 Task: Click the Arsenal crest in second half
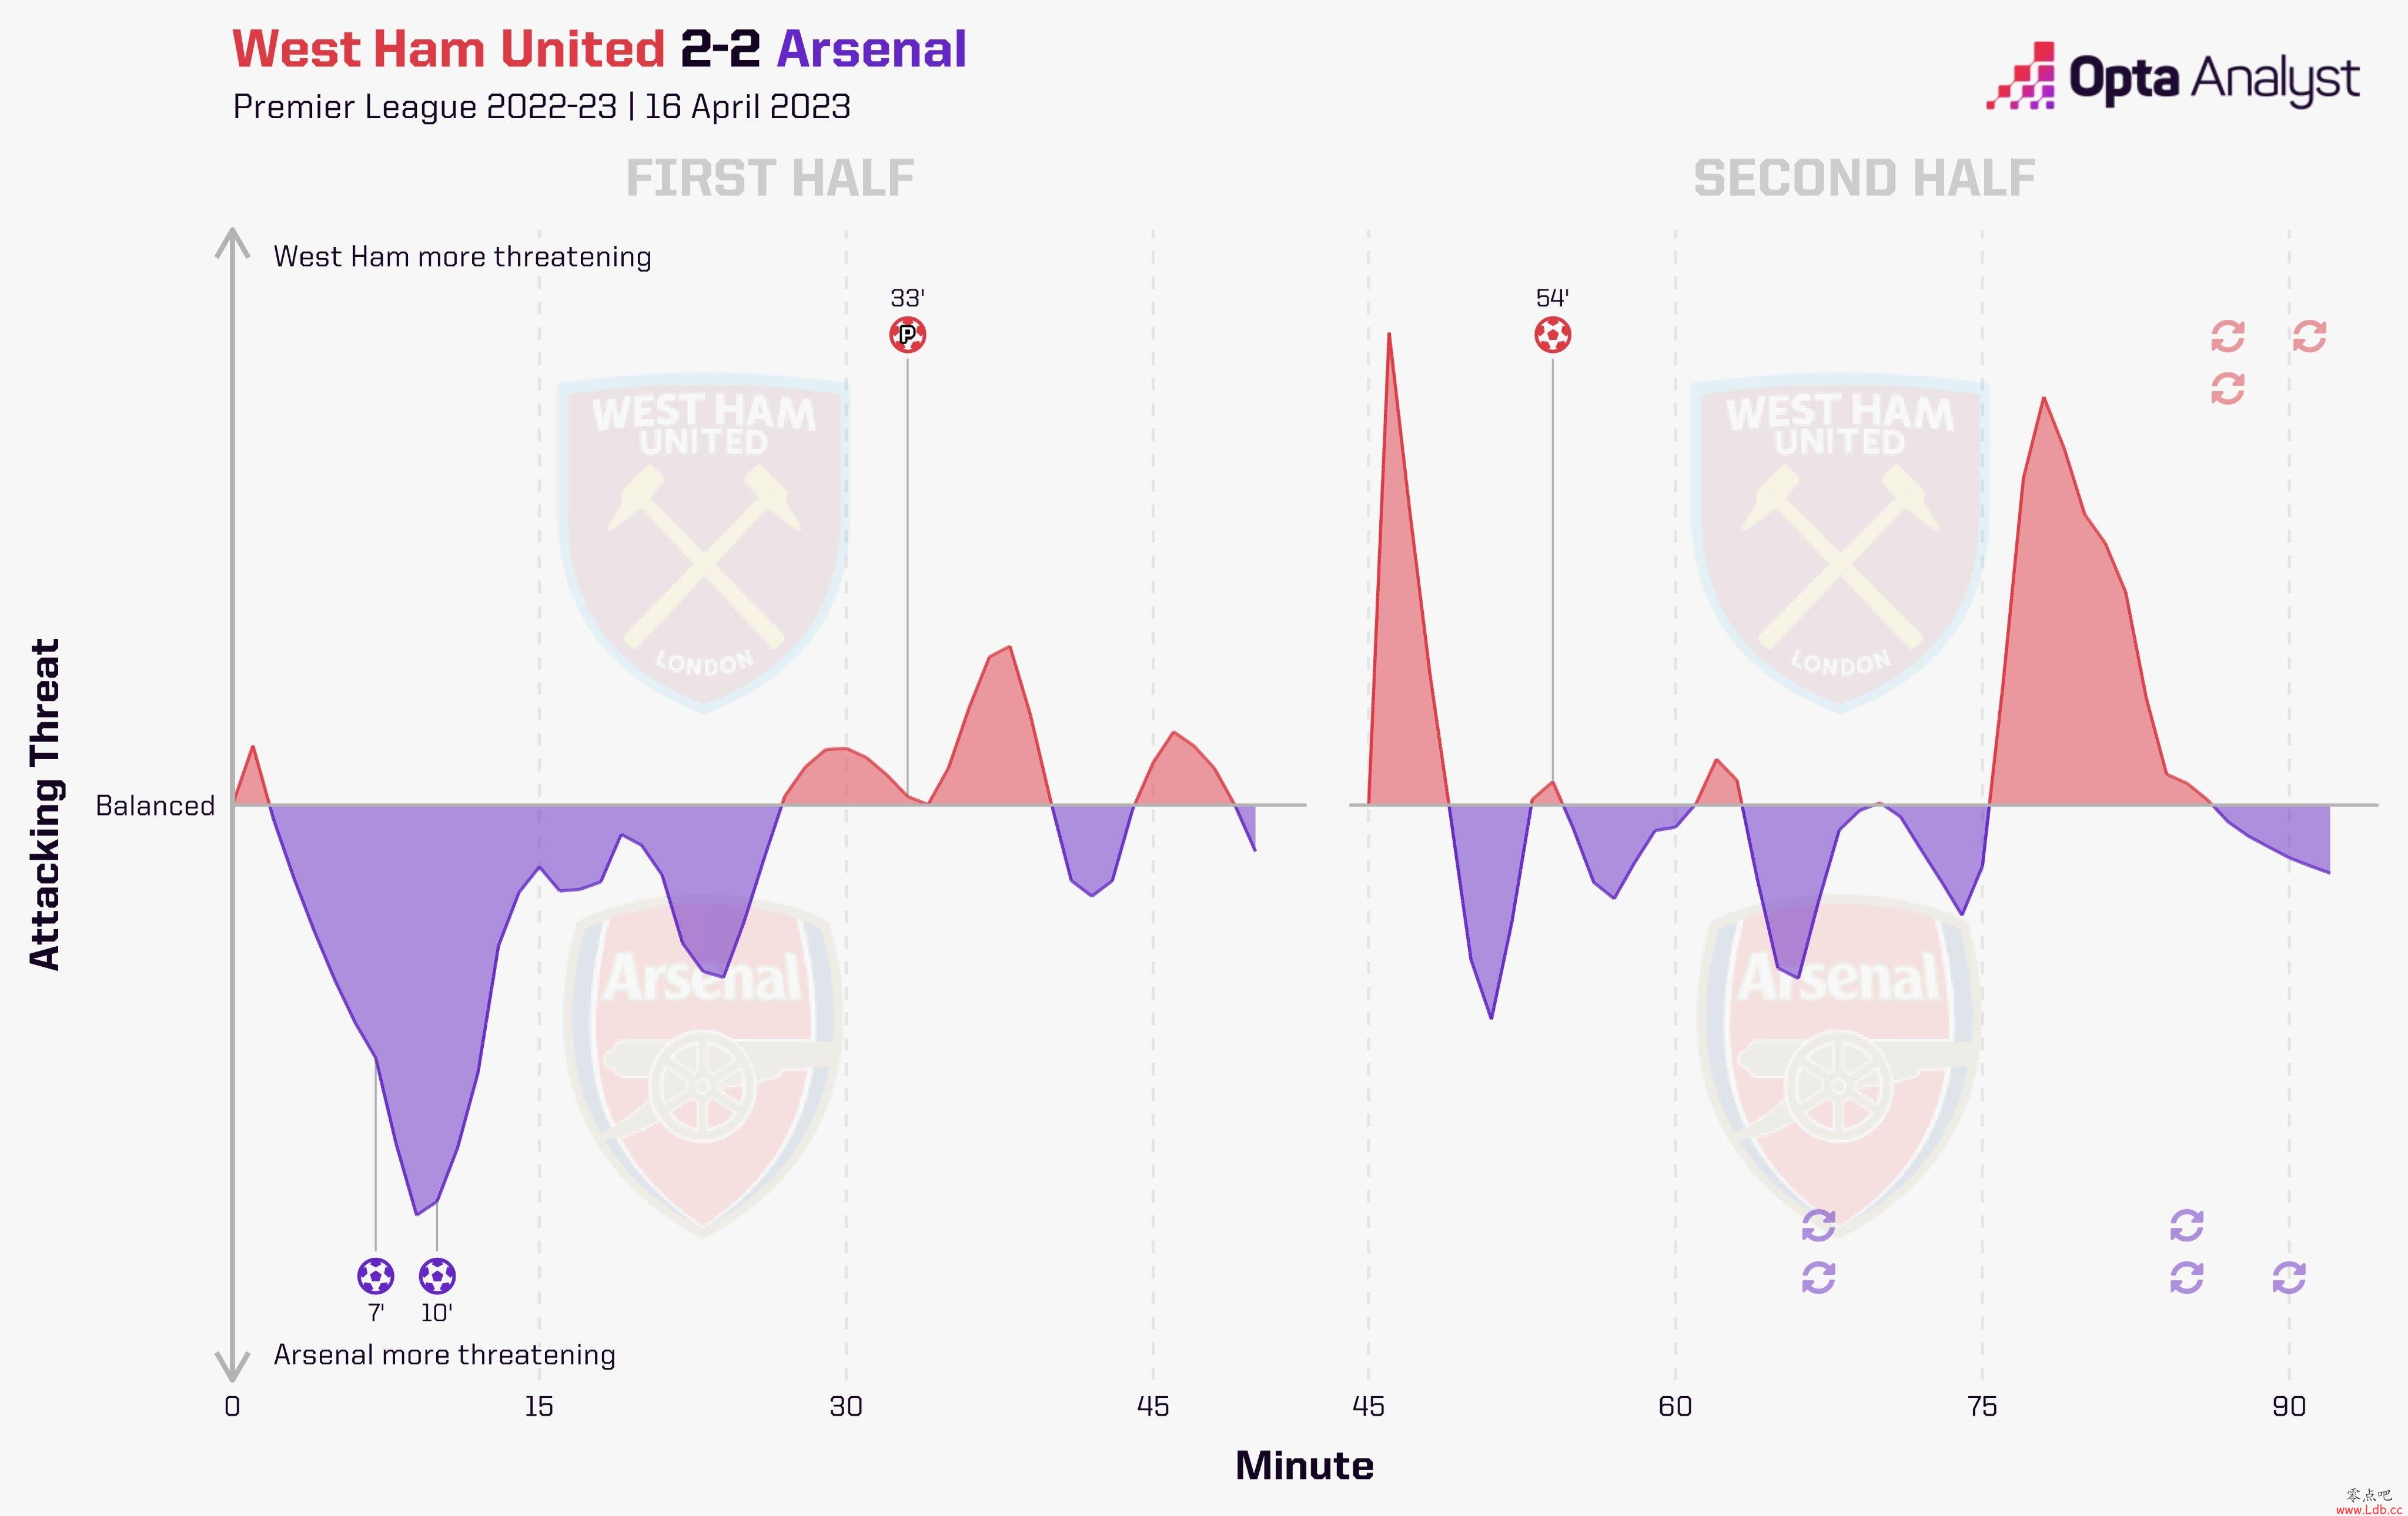pos(1839,1065)
